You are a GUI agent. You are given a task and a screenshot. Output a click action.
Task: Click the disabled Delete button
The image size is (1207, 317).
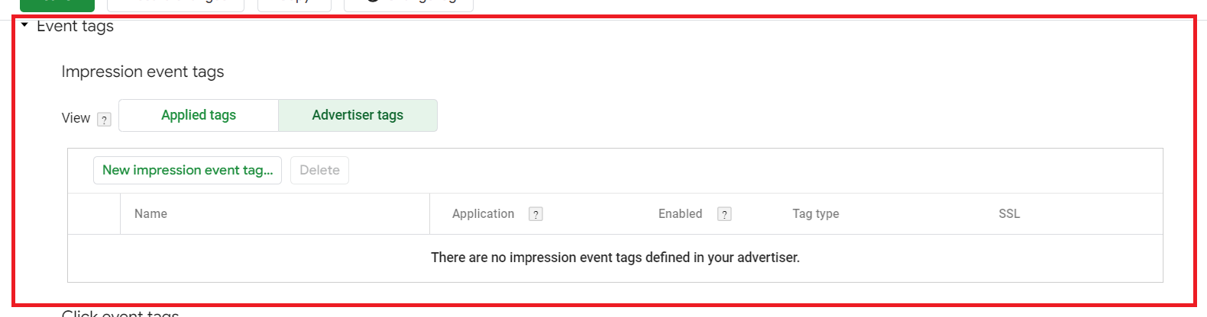319,170
